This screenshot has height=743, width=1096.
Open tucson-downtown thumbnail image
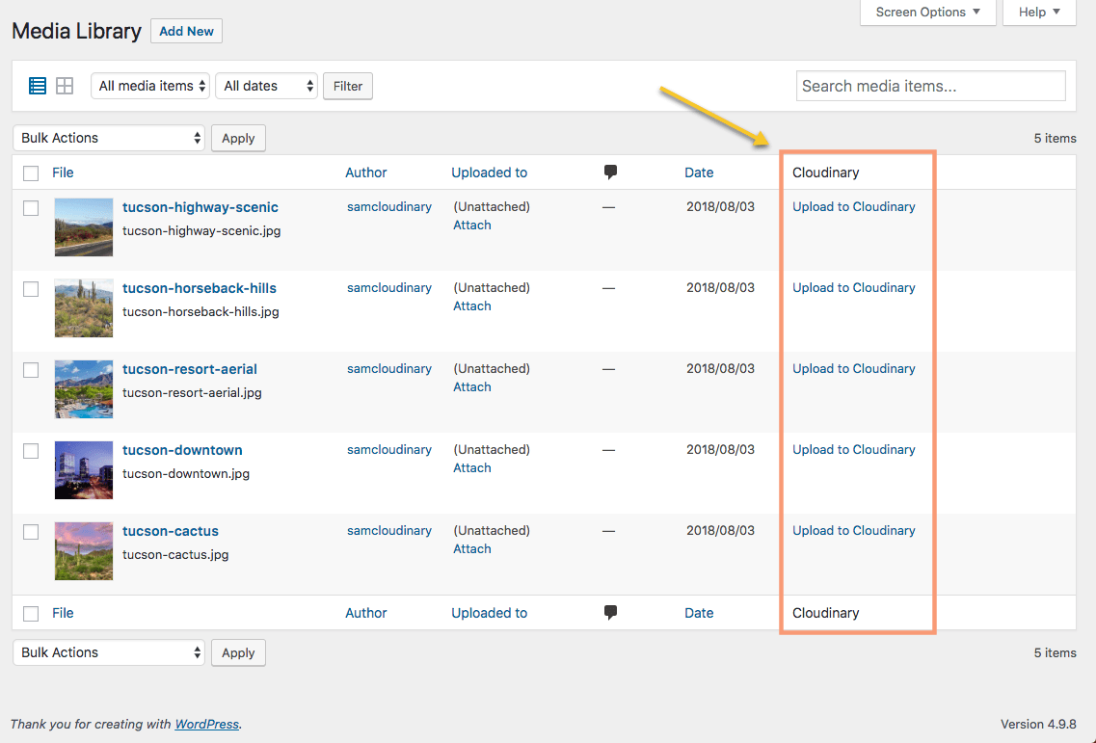84,470
